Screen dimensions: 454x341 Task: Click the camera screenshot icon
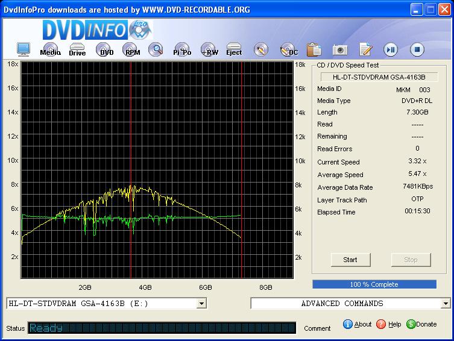point(340,50)
